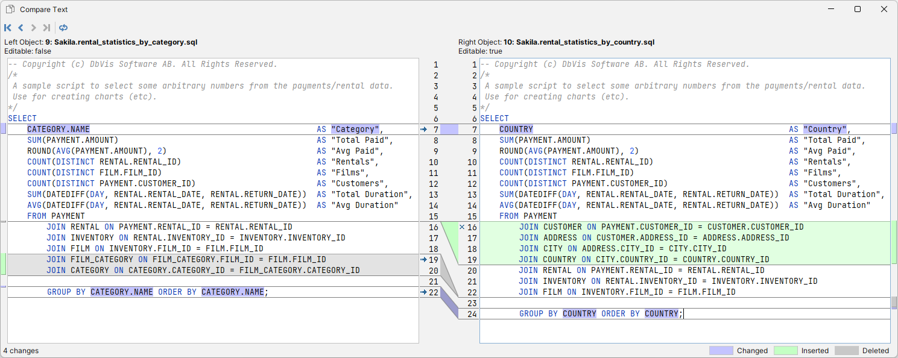Click "Avg Duration" alias in left pane
Viewport: 898px width, 358px height.
[365, 205]
